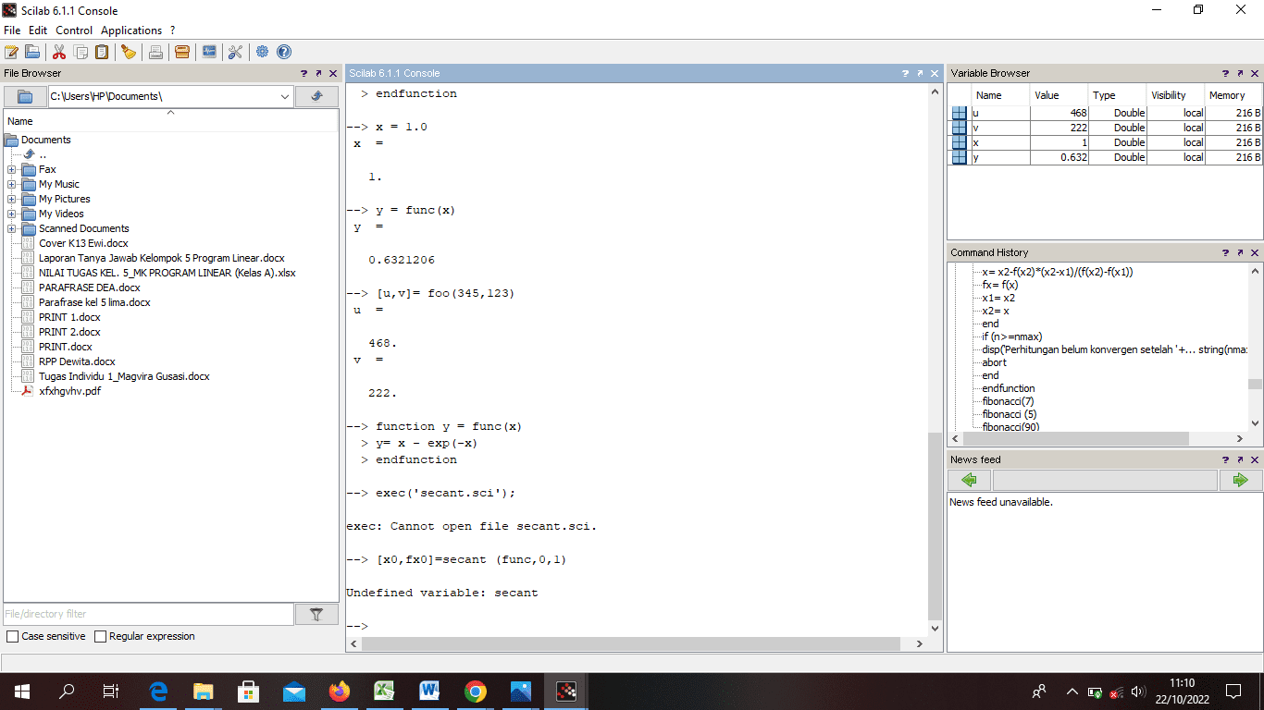Viewport: 1264px width, 710px height.
Task: Click help icon on Variable Browser panel
Action: tap(1225, 73)
